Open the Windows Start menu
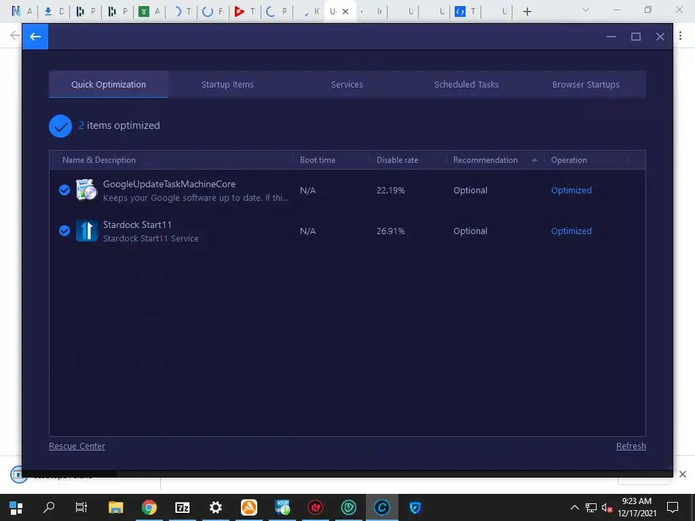The image size is (695, 521). pos(16,507)
